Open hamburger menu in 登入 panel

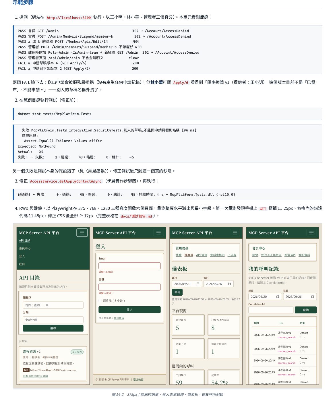tap(158, 232)
